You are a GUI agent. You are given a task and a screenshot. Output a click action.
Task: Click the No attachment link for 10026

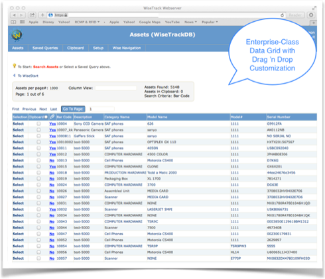click(x=52, y=191)
